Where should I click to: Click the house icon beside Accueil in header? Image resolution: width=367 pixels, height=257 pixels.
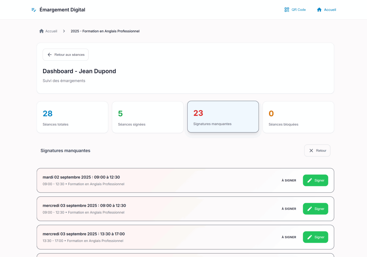click(x=319, y=10)
